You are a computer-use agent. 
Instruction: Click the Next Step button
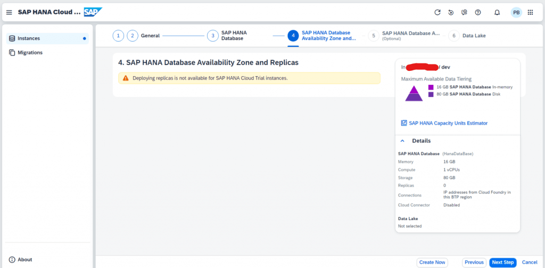click(503, 263)
